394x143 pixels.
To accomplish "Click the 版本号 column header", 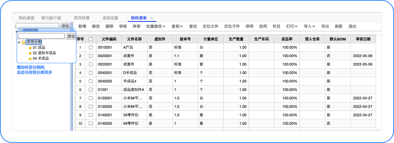I will pos(185,39).
